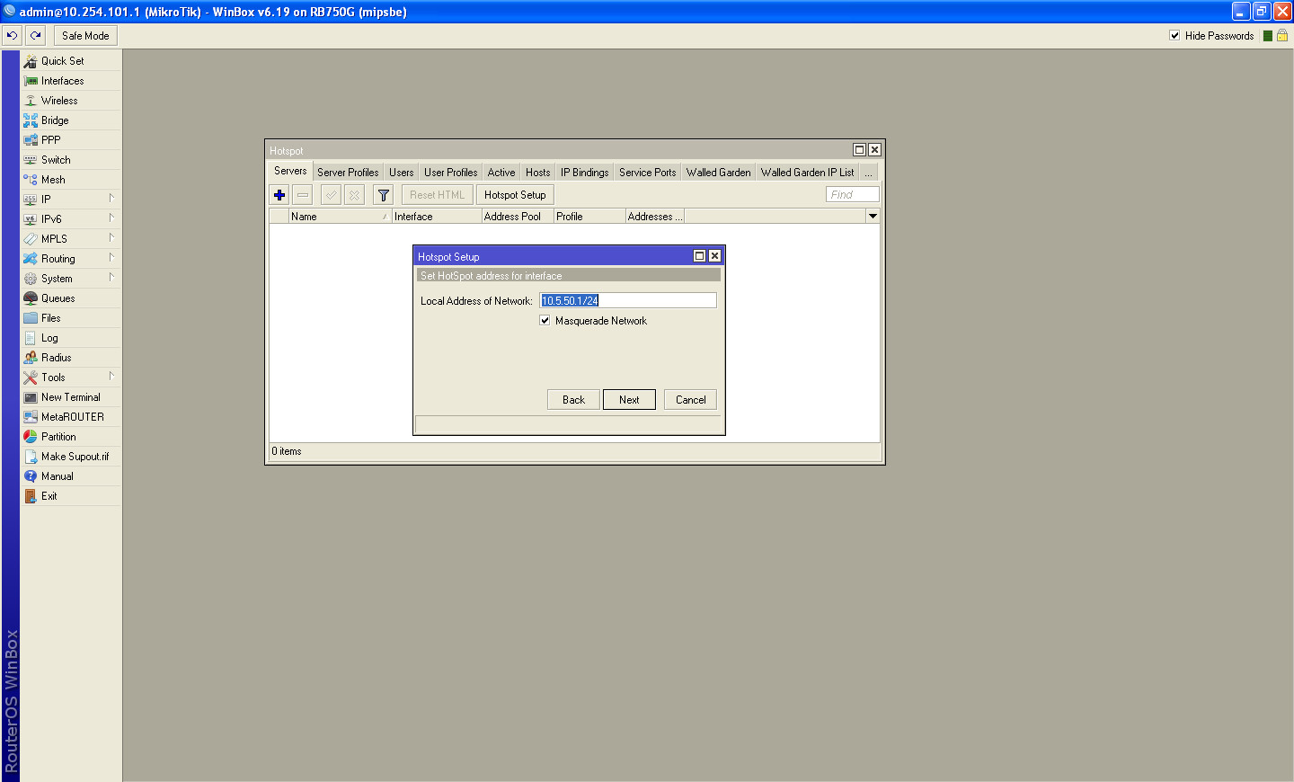Open the Switch menu icon
Viewport: 1294px width, 782px height.
point(31,160)
